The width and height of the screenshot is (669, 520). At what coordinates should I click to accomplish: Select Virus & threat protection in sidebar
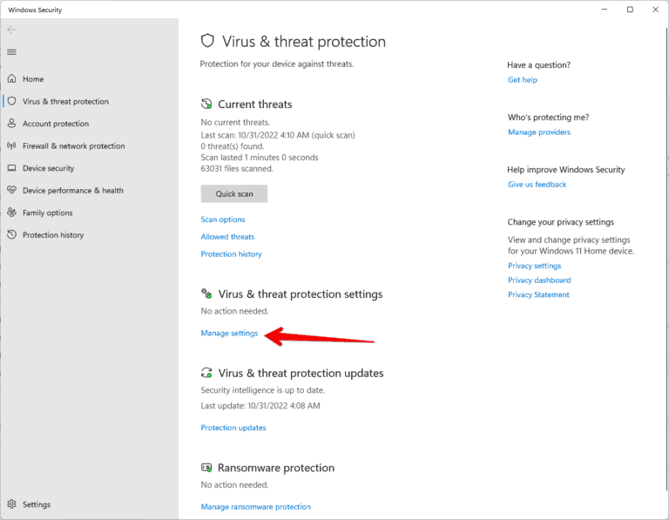[x=65, y=102]
